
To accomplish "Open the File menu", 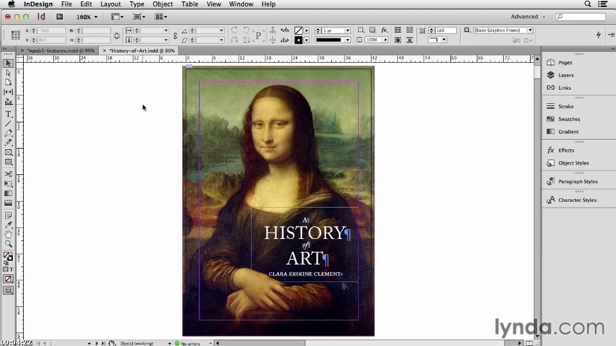I will coord(66,4).
